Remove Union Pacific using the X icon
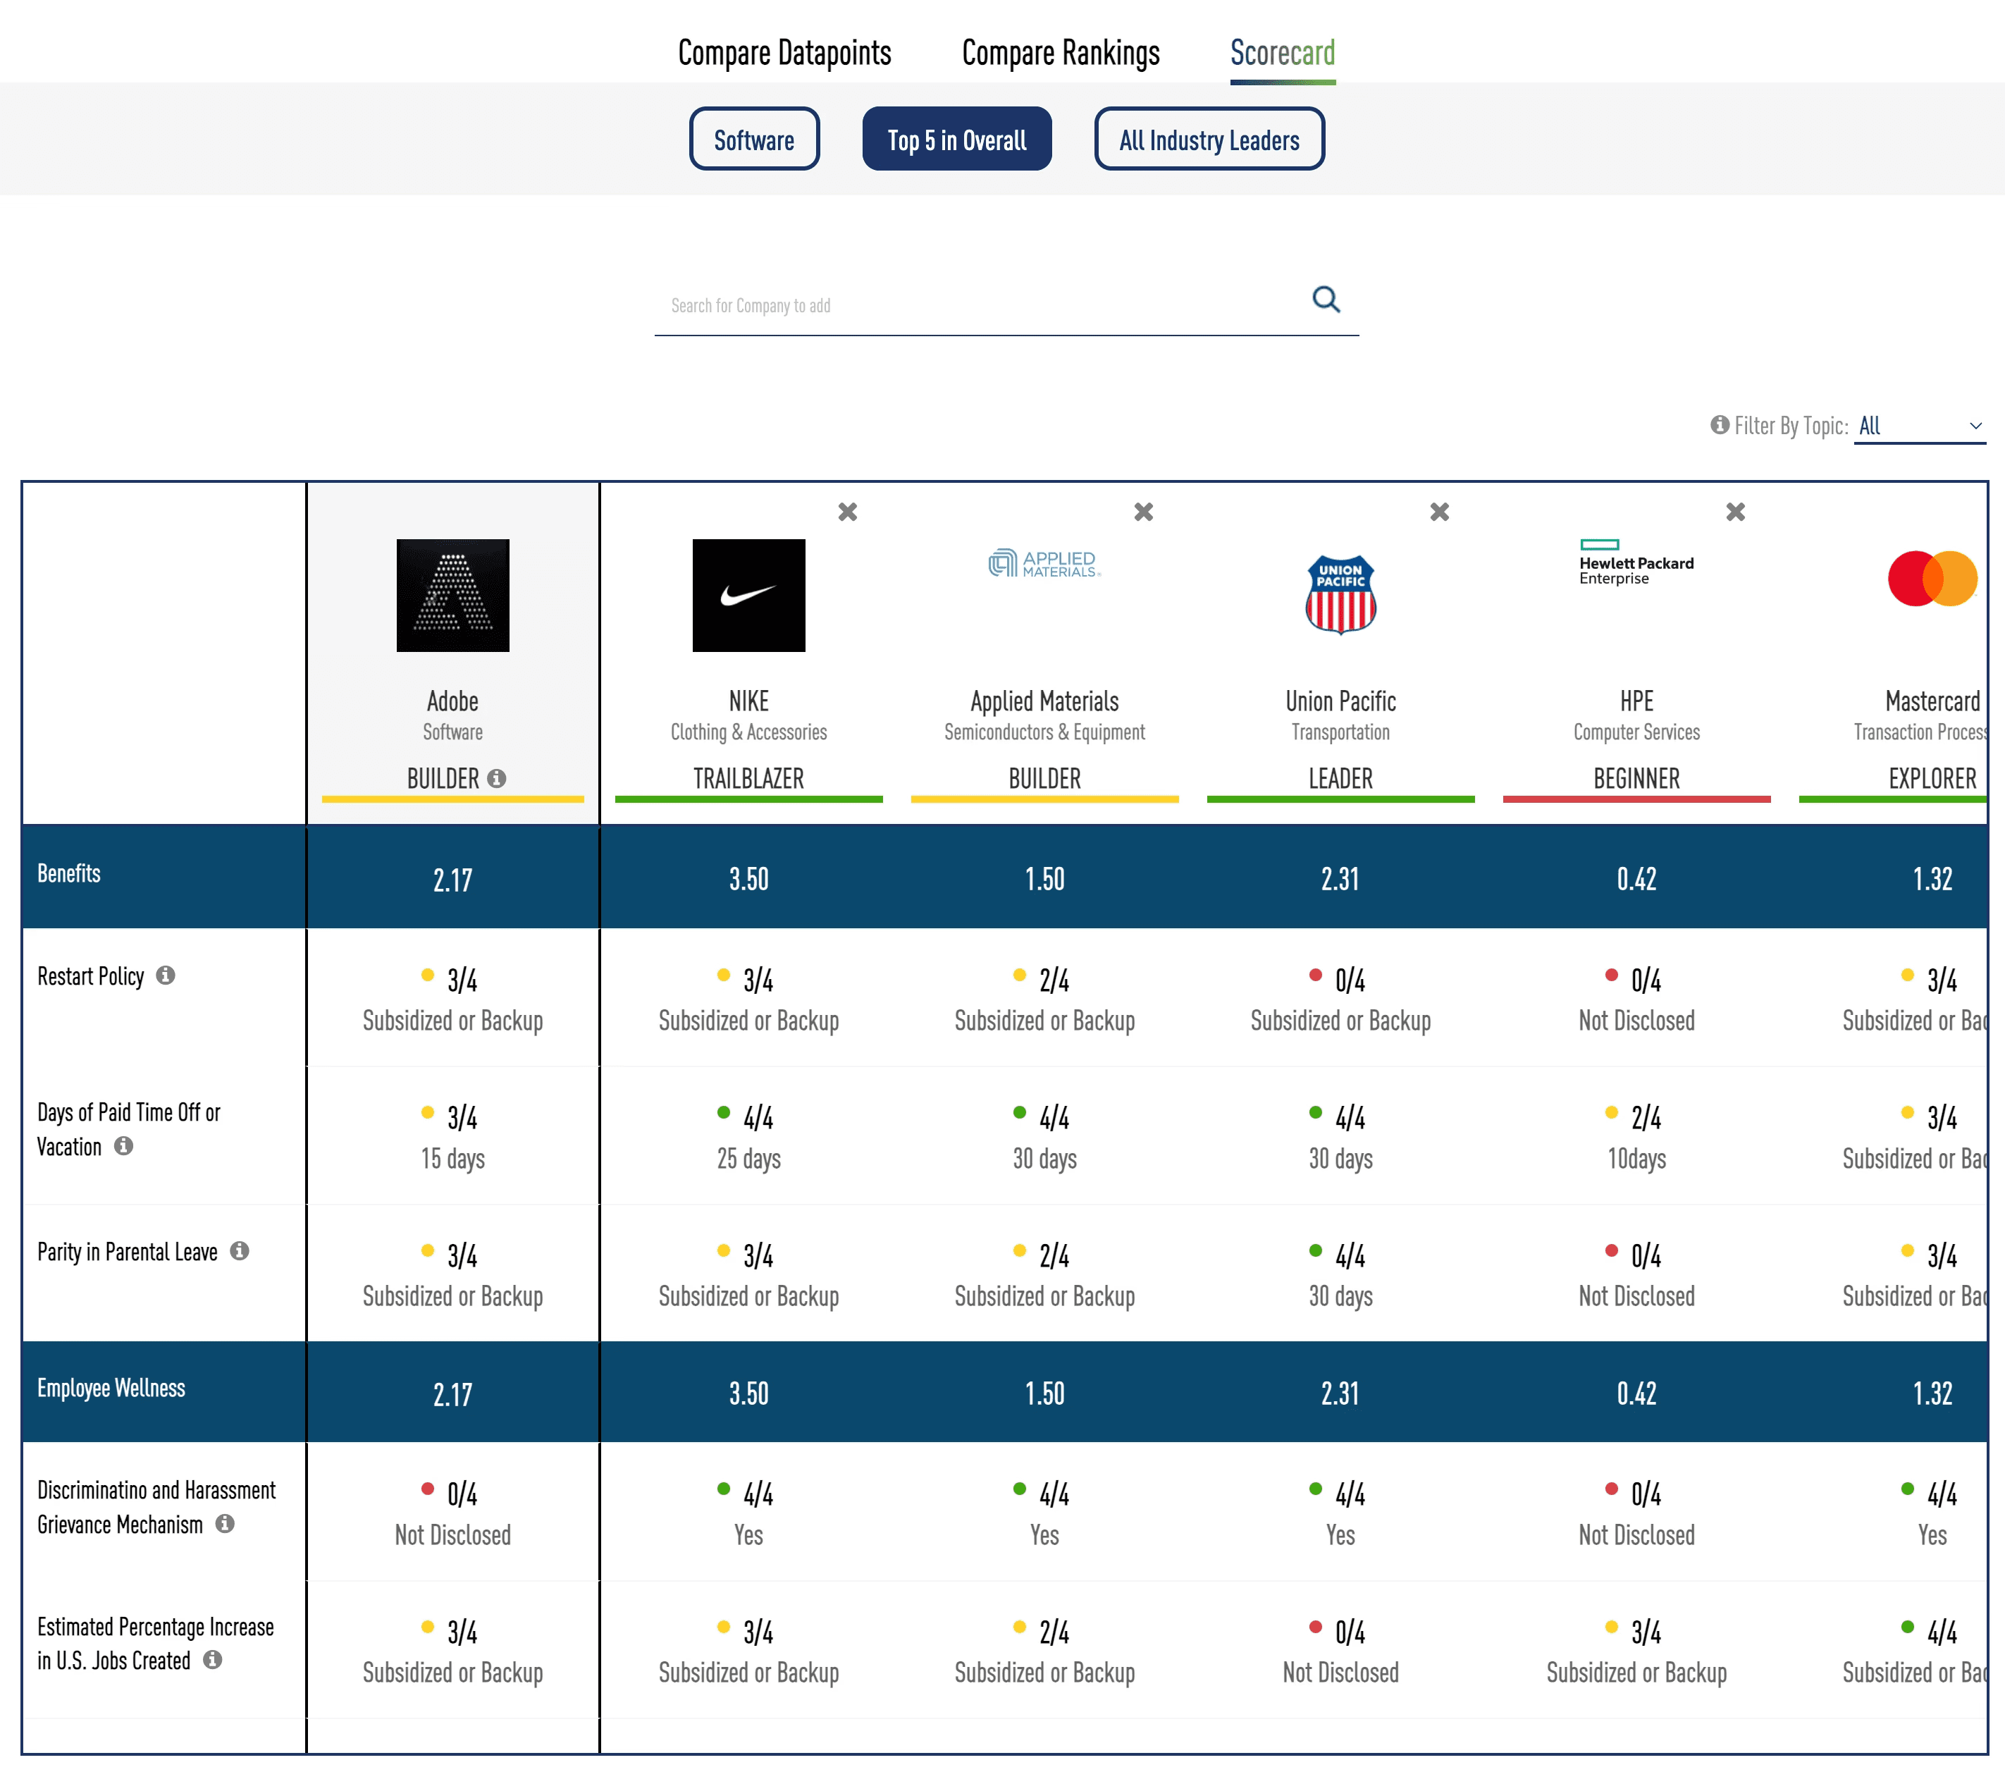The width and height of the screenshot is (2005, 1791). [1439, 512]
